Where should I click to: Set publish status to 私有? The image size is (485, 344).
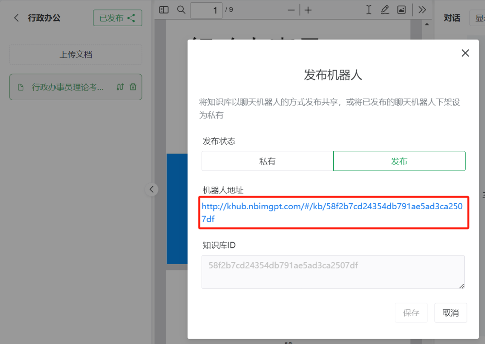tap(267, 161)
